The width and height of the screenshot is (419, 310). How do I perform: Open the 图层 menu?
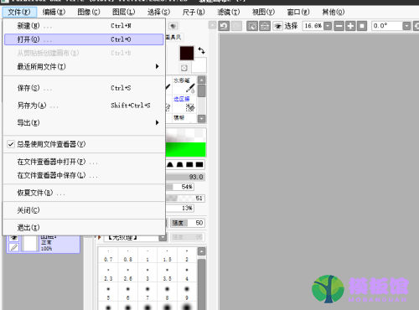tap(124, 12)
